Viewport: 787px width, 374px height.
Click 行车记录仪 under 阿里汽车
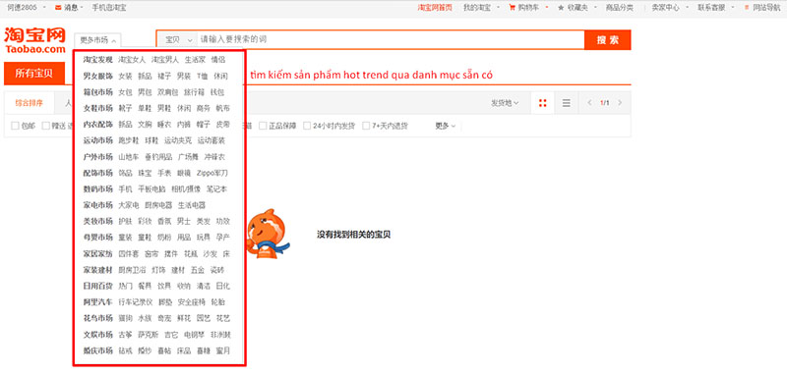[x=135, y=302]
